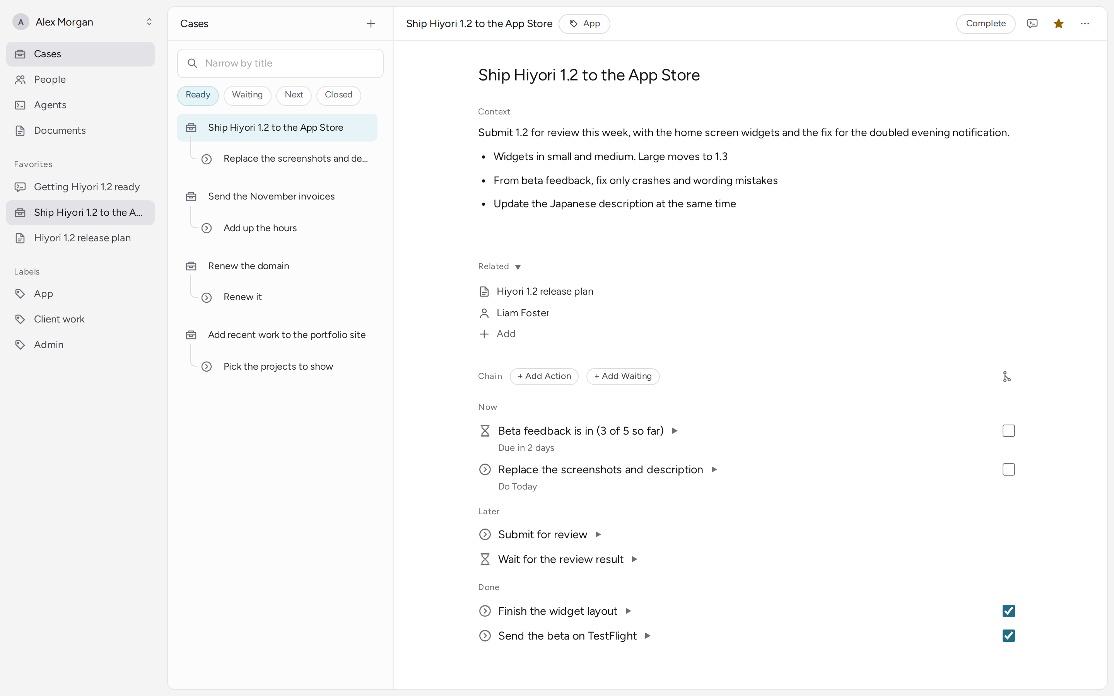The width and height of the screenshot is (1114, 696).
Task: Click the Admin label tag icon
Action: coord(20,345)
